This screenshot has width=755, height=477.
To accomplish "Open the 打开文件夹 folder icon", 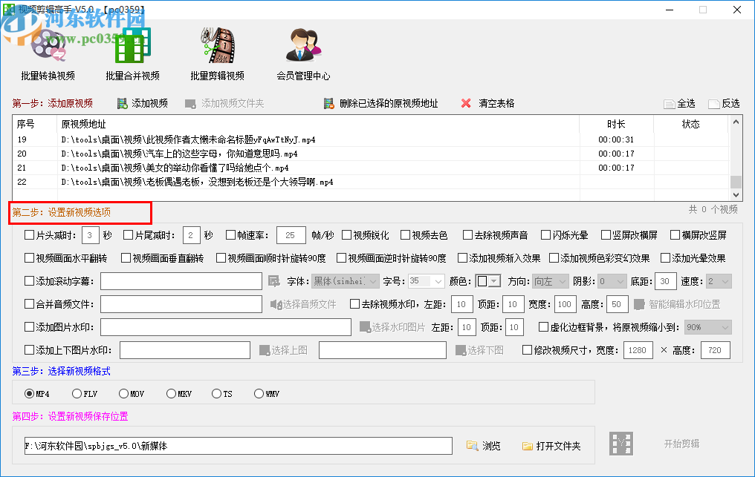I will 528,445.
